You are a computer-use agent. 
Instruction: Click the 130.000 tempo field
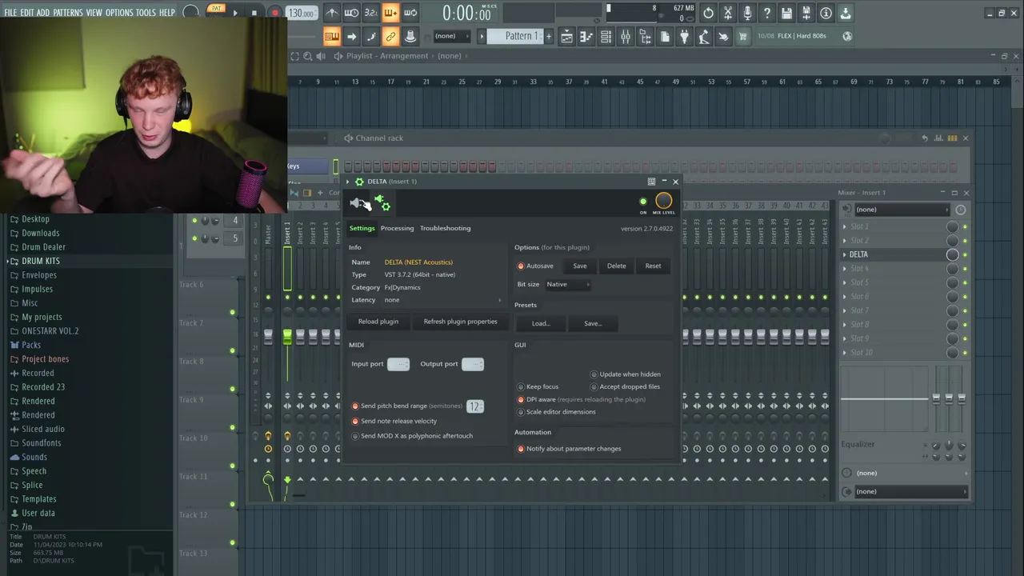point(301,14)
